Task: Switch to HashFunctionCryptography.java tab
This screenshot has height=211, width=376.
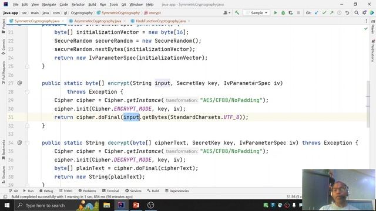Action: 160,21
